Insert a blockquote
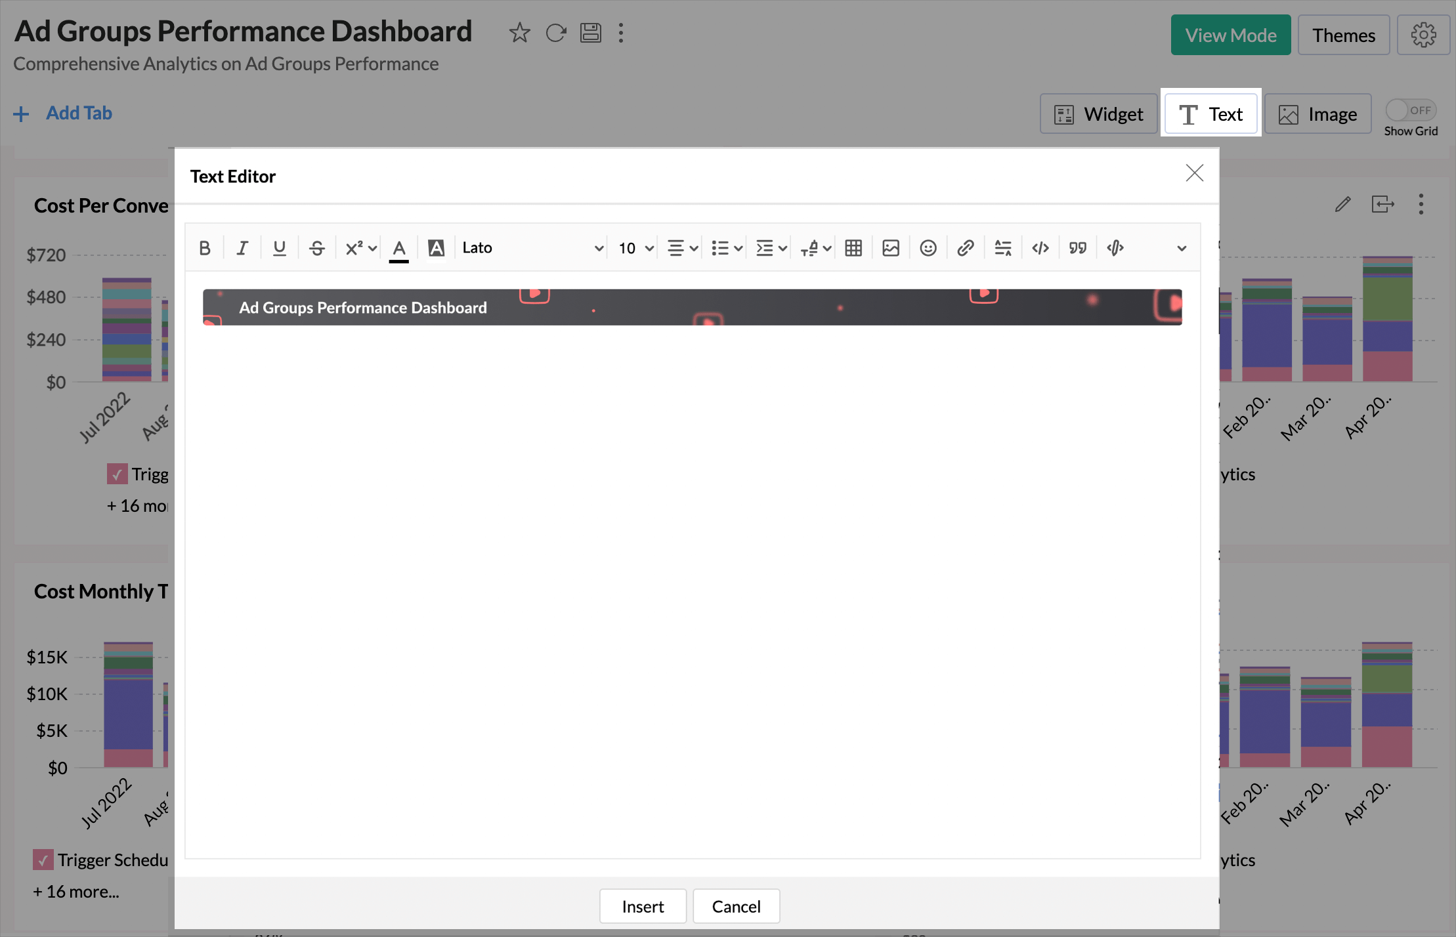Viewport: 1456px width, 937px height. [1078, 247]
